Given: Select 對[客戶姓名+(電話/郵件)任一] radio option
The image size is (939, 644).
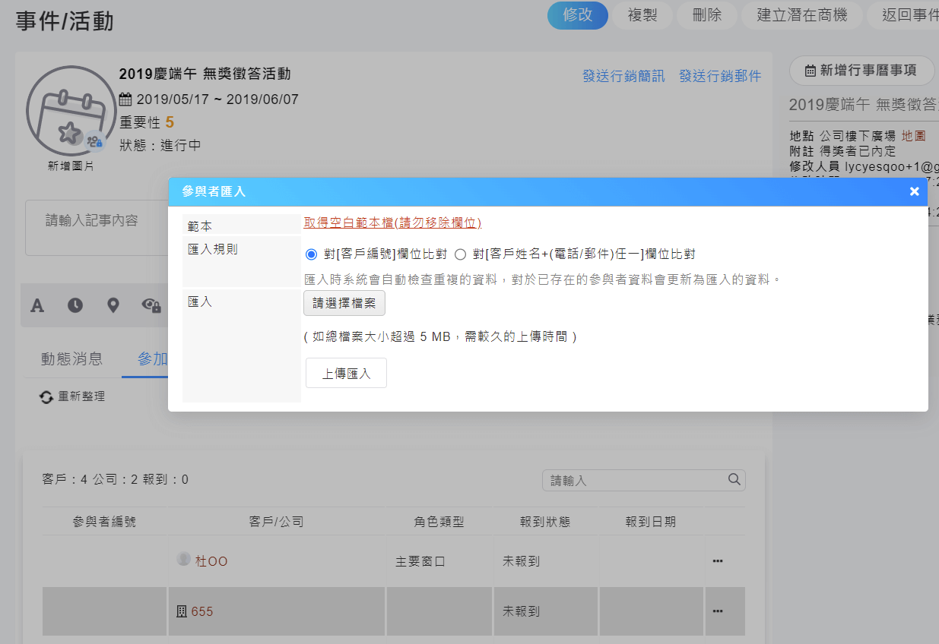Looking at the screenshot, I should 460,254.
